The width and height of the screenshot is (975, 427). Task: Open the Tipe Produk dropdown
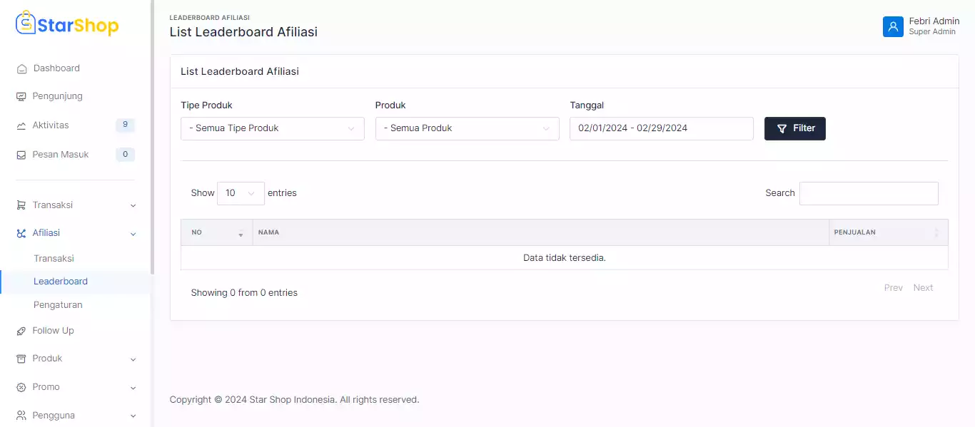pyautogui.click(x=272, y=128)
